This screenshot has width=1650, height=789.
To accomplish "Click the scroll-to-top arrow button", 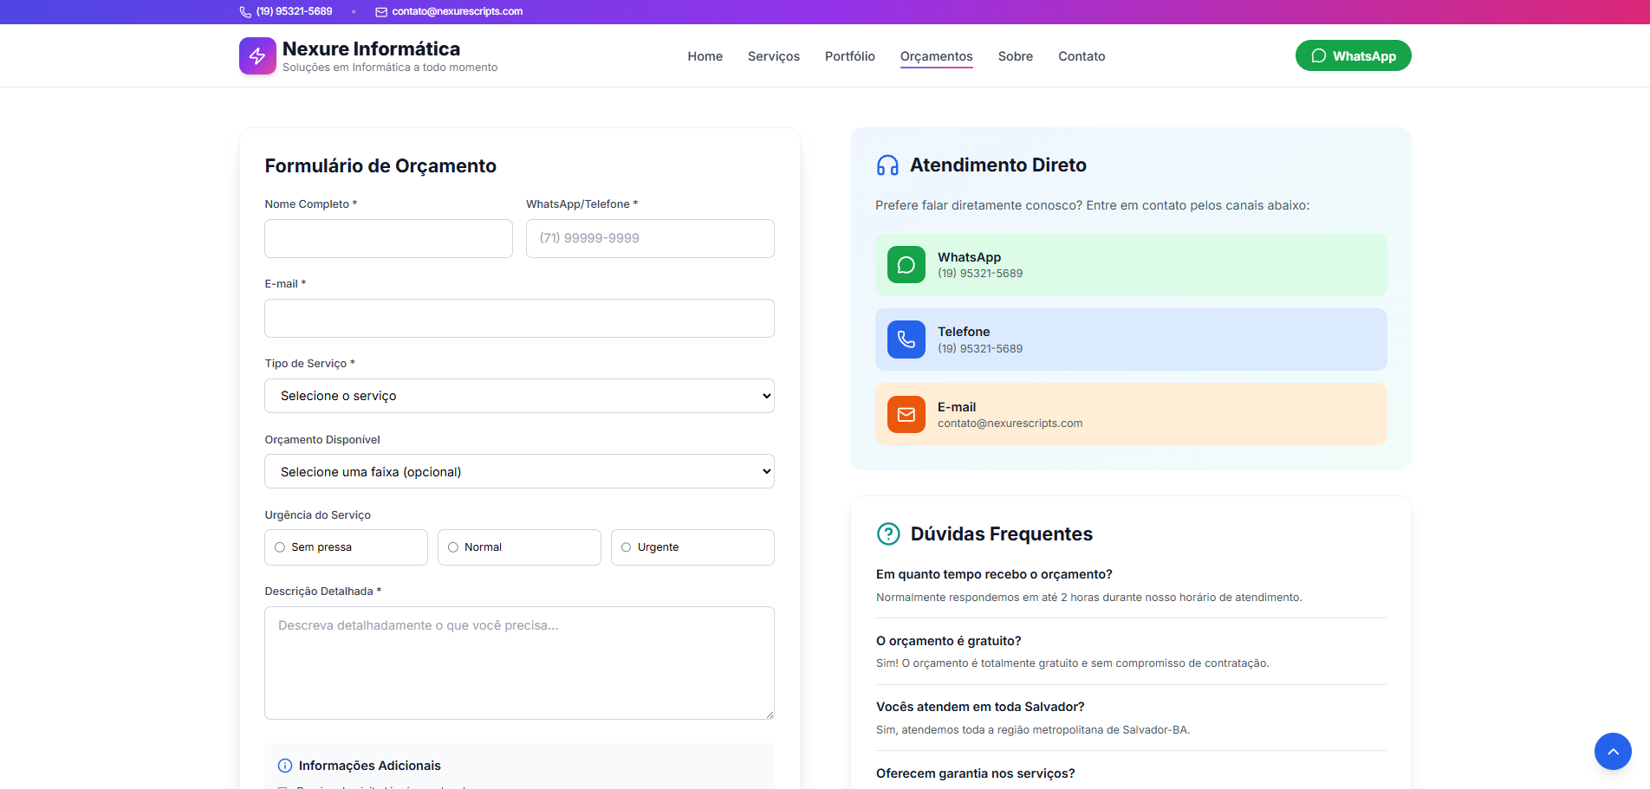I will tap(1613, 751).
